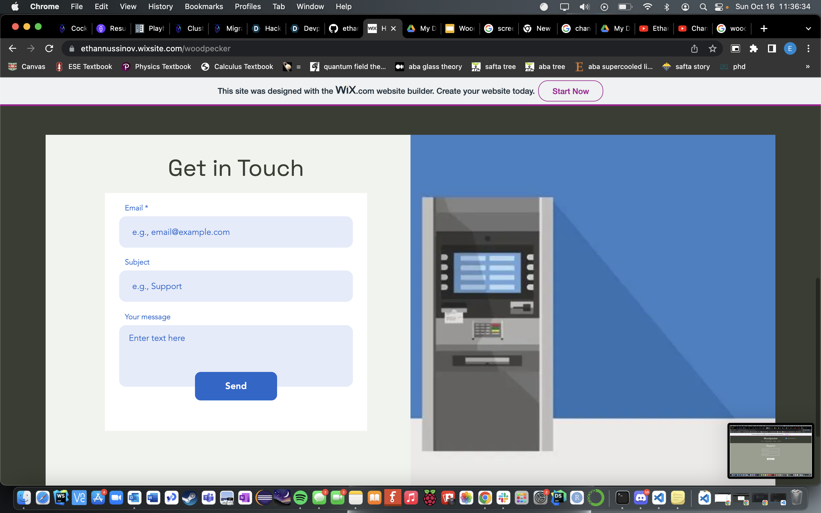Click the back navigation arrow
Screen dimensions: 821x513
[13, 48]
